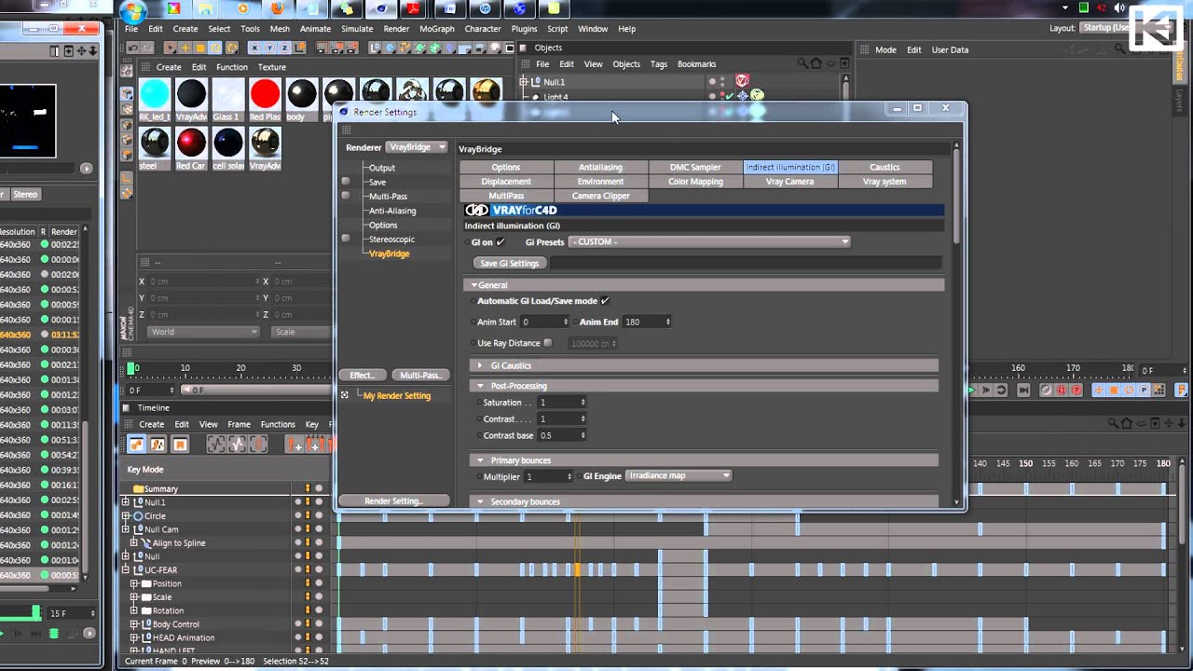The image size is (1193, 671).
Task: Activate the Rotate tool icon
Action: 215,48
